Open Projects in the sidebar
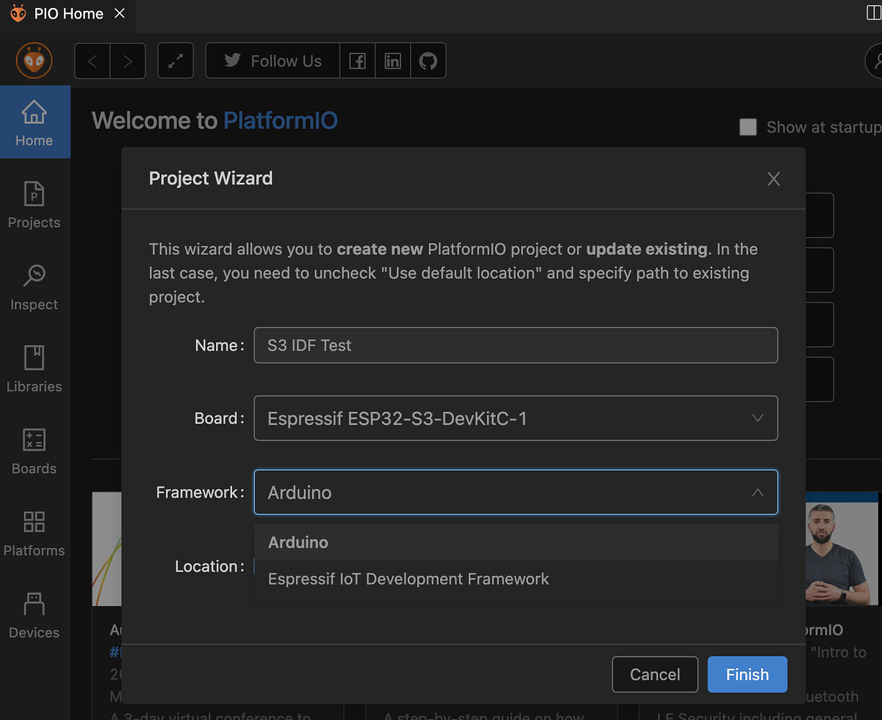Screen dimensions: 882x720 (35, 205)
